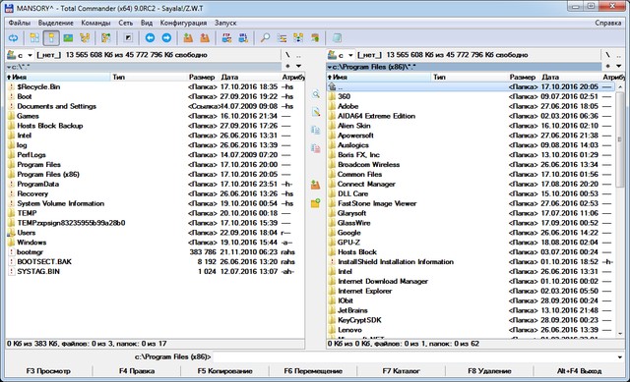This screenshot has height=382, width=630.
Task: Select AIDA64 Extreme Edition folder
Action: click(x=376, y=116)
